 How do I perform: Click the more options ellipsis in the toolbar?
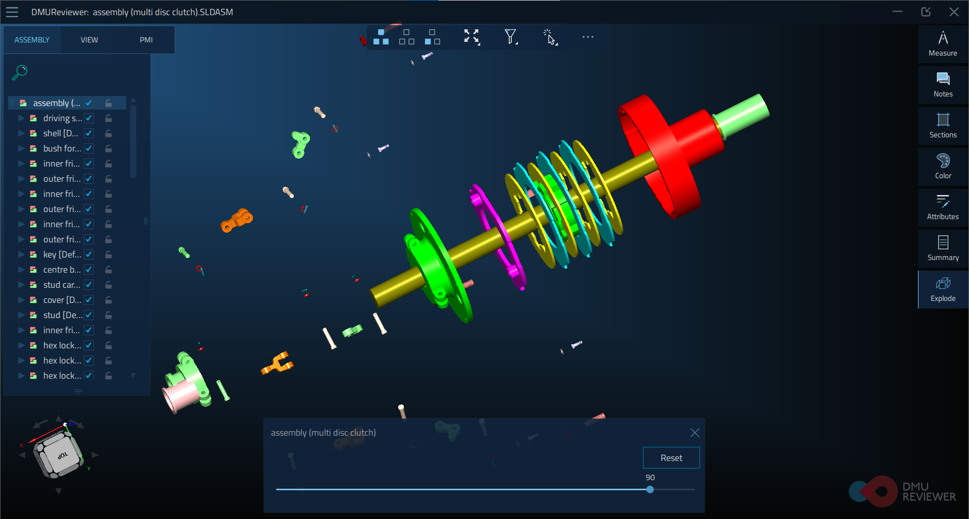click(587, 36)
